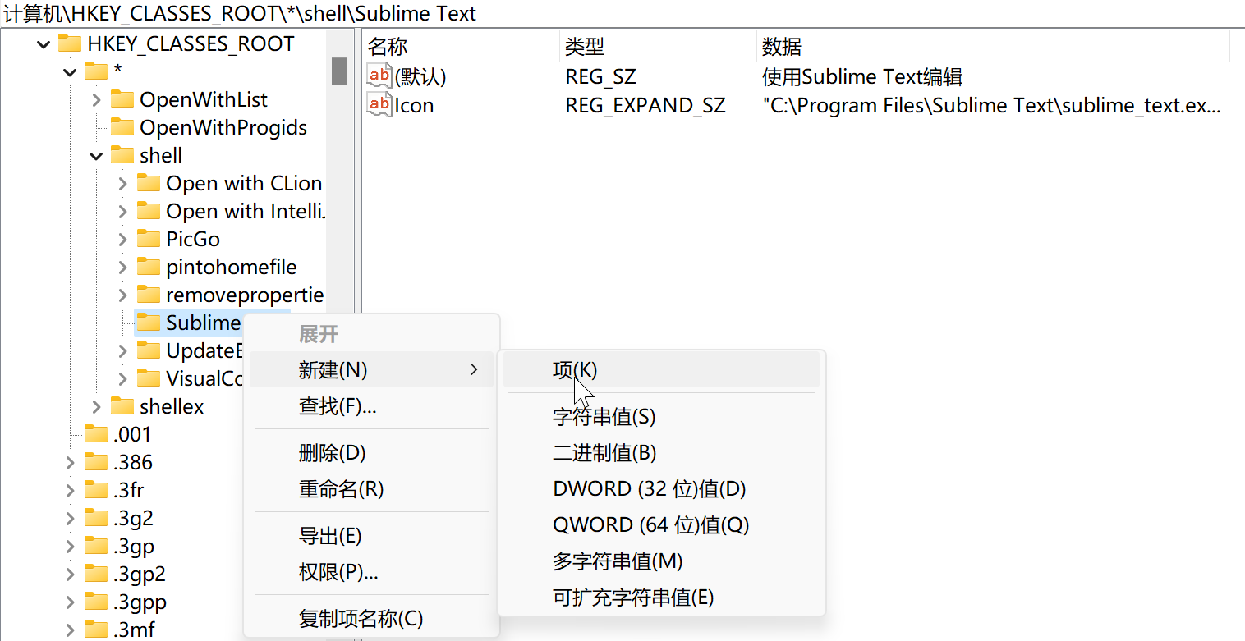Click the .386 folder icon
This screenshot has width=1245, height=641.
click(x=96, y=462)
